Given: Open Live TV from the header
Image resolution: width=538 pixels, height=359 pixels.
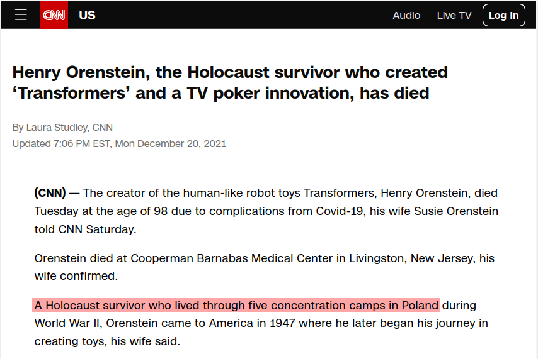Looking at the screenshot, I should coord(454,16).
